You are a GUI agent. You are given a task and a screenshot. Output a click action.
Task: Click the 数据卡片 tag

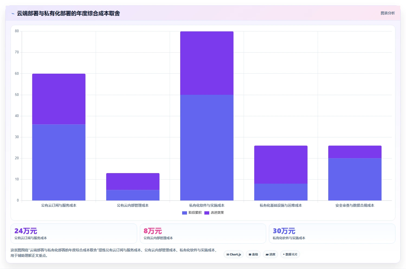[x=290, y=254]
